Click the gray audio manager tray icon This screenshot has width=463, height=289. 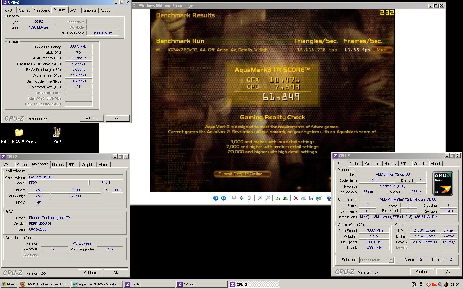tap(440, 284)
